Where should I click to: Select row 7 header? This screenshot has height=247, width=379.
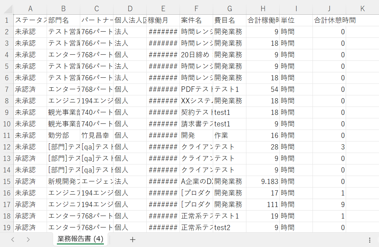7,90
